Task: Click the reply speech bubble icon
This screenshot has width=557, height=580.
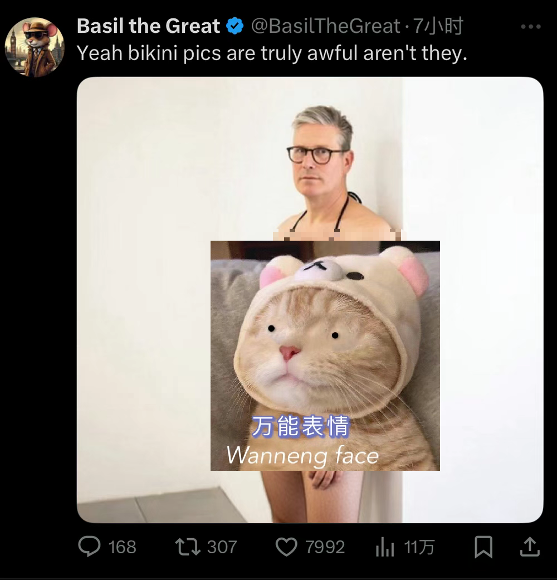Action: (89, 547)
